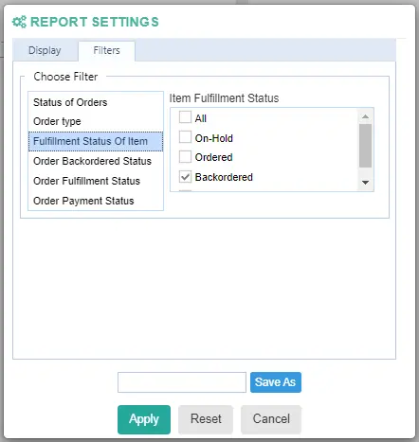Click the Save As button

[x=276, y=382]
